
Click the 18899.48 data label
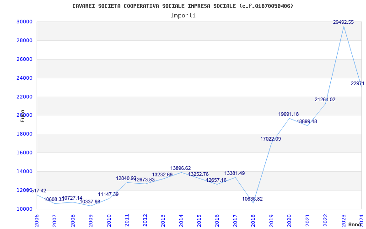click(x=307, y=121)
